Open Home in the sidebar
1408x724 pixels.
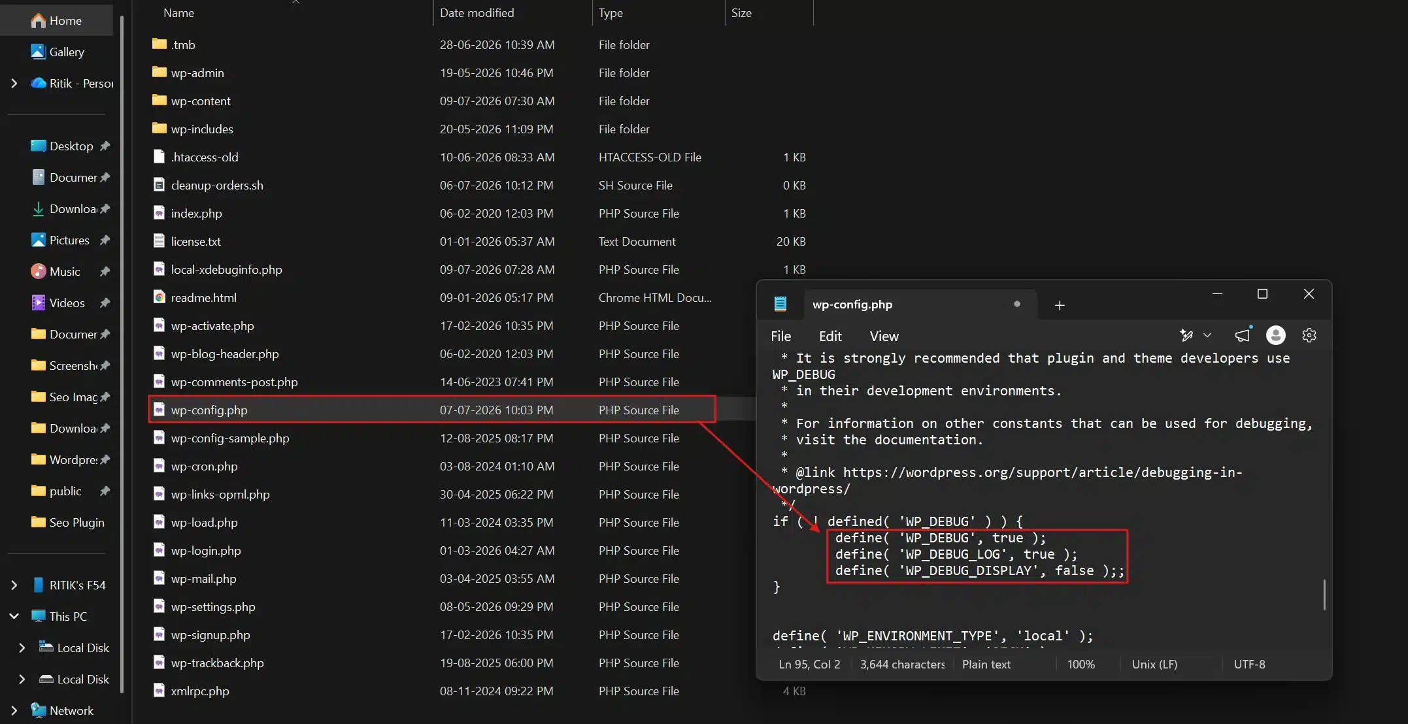(x=56, y=21)
